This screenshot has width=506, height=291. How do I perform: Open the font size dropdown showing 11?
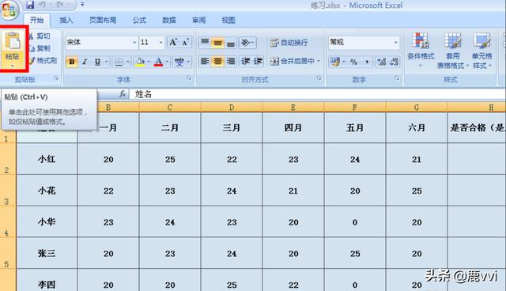click(160, 43)
